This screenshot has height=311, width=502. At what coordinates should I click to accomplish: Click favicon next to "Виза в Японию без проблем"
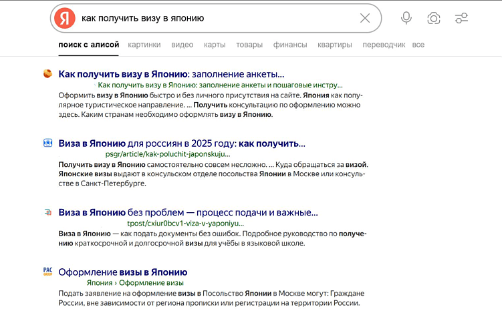(47, 212)
